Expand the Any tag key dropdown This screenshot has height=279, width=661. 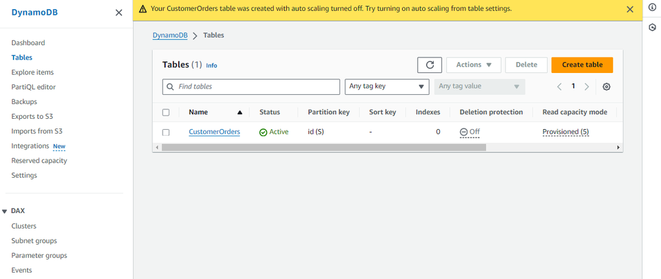point(387,87)
